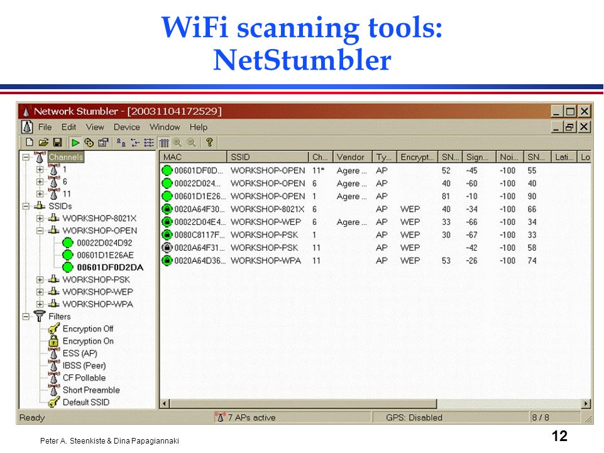The image size is (604, 453).
Task: Select MAC cell 0080C8117F...
Action: tap(199, 235)
